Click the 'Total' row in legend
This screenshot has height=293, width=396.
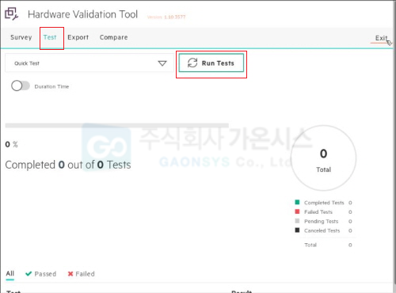(328, 245)
